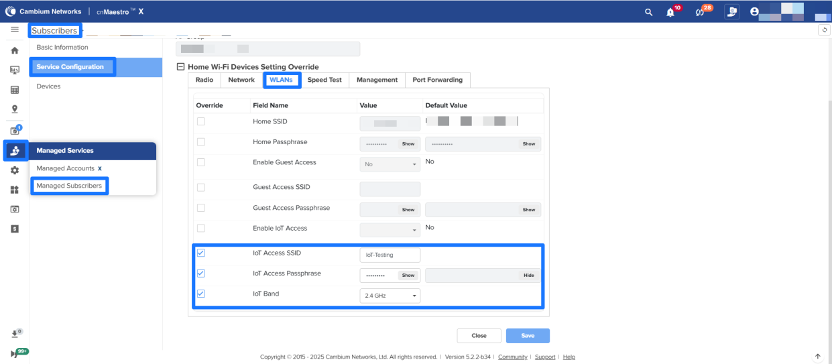This screenshot has width=832, height=364.
Task: Open the search magnifier icon
Action: pos(648,12)
